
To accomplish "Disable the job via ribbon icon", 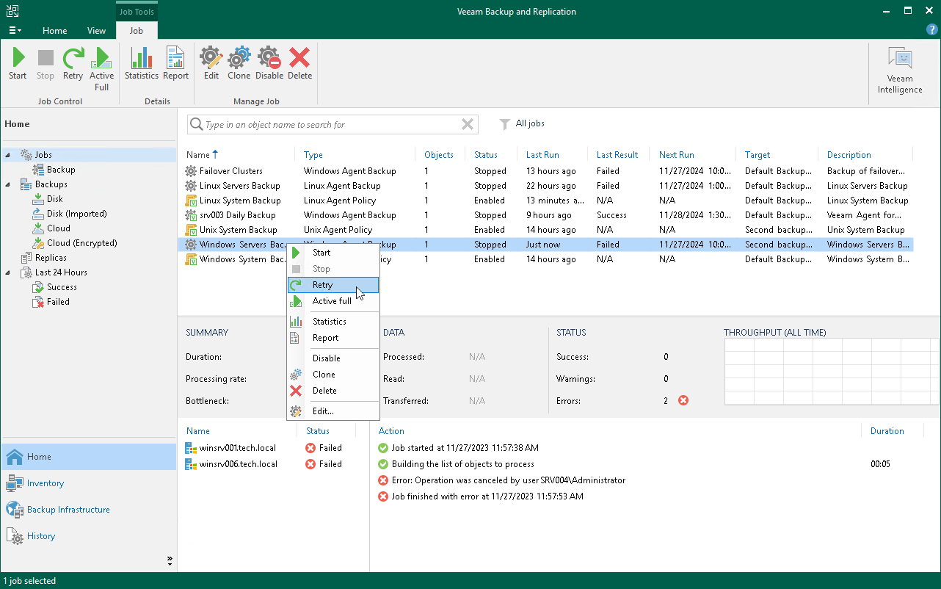I will [269, 64].
